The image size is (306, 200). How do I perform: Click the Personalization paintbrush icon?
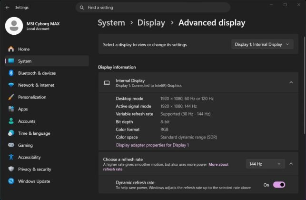coord(11,97)
